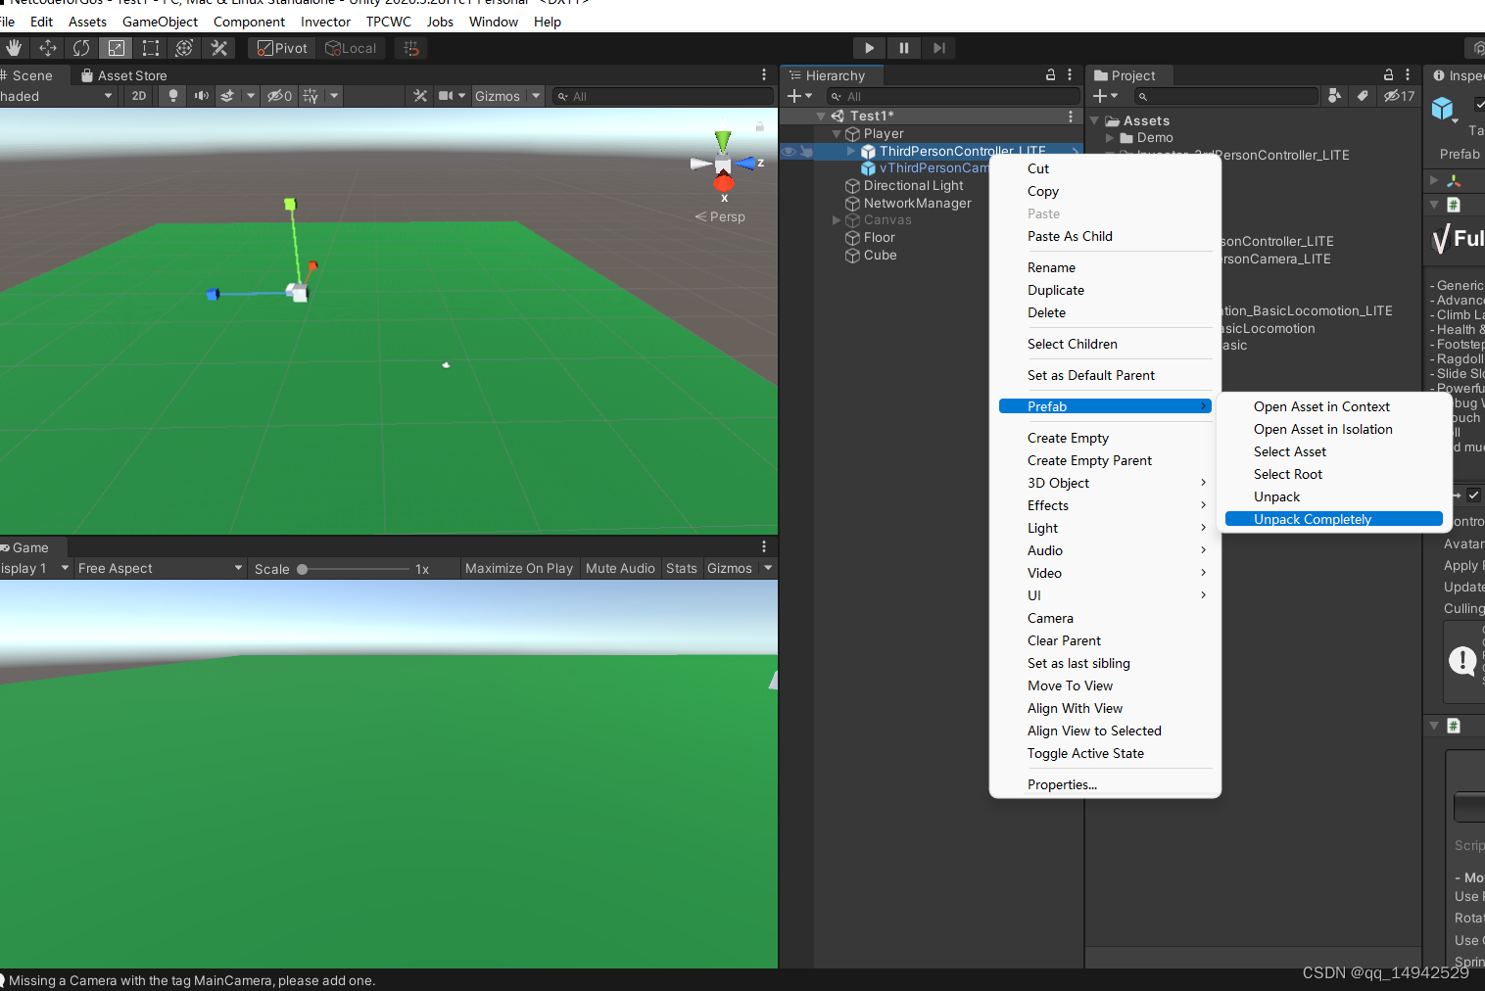Open Hierarchy create plus dropdown
Image resolution: width=1485 pixels, height=991 pixels.
point(800,96)
